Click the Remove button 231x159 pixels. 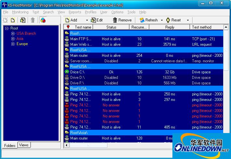[x=122, y=20]
